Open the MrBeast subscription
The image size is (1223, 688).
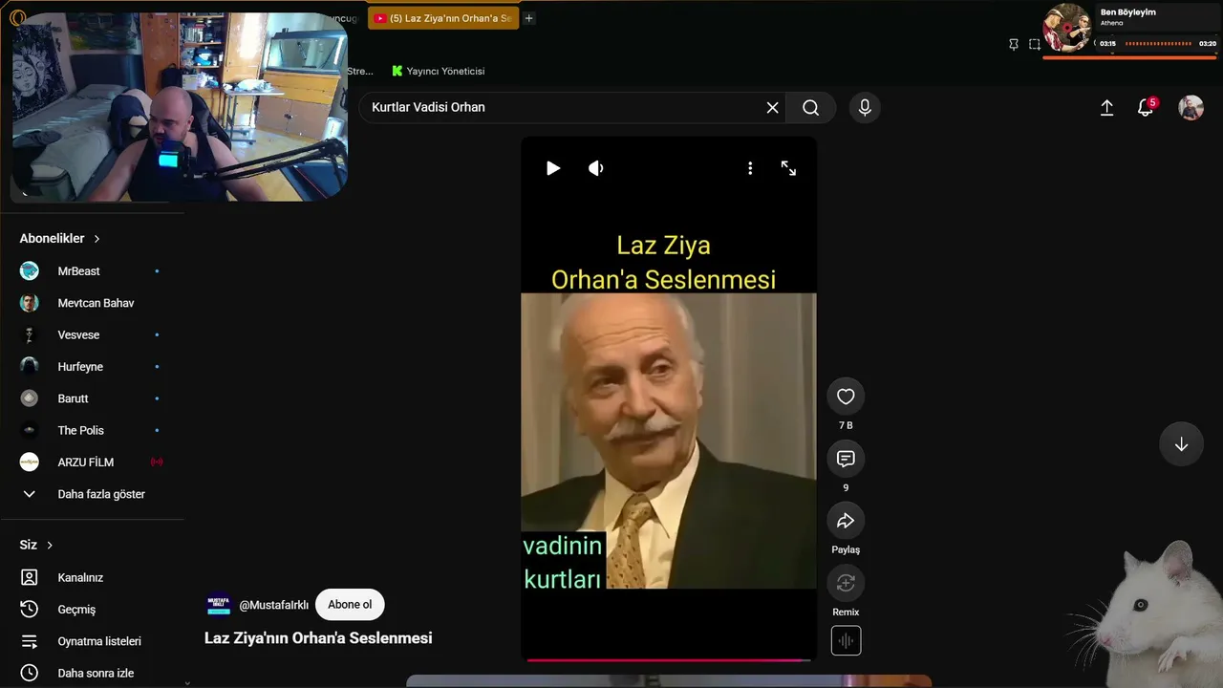pyautogui.click(x=92, y=271)
